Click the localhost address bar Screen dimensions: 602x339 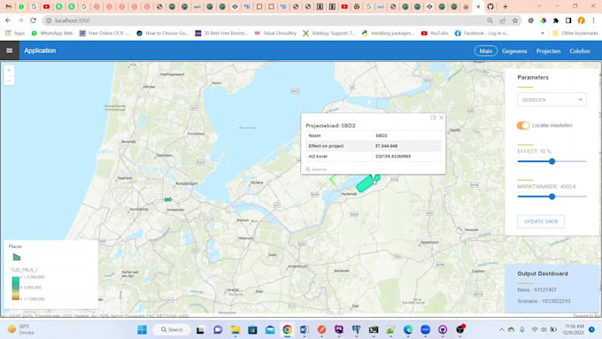(265, 20)
